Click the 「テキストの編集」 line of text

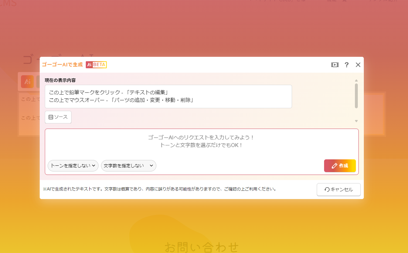pyautogui.click(x=109, y=93)
